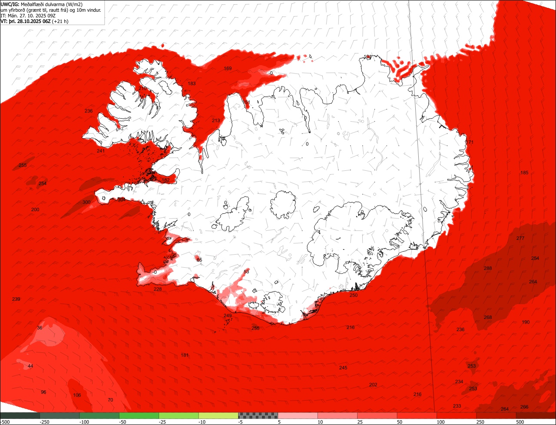Click the map value "200" off the west coast
Screen dimensions: 556x425
(x=35, y=209)
